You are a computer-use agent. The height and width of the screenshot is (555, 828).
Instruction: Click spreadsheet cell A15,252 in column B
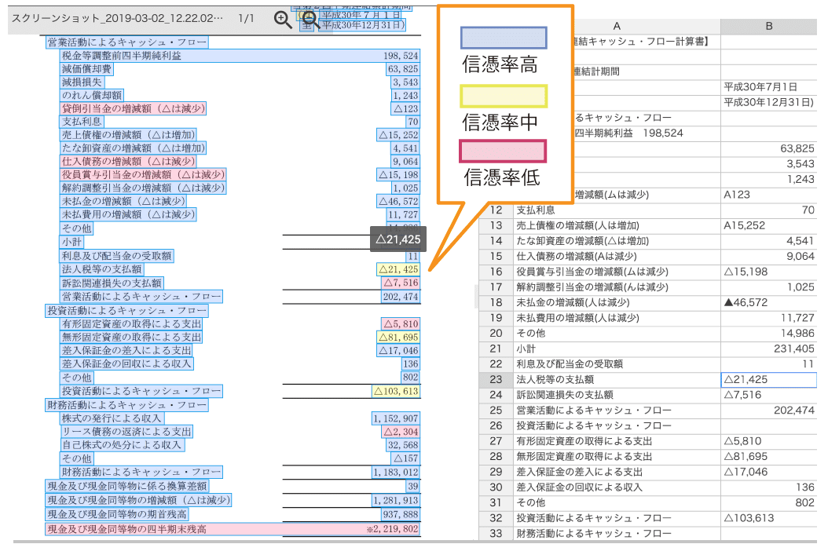point(769,225)
